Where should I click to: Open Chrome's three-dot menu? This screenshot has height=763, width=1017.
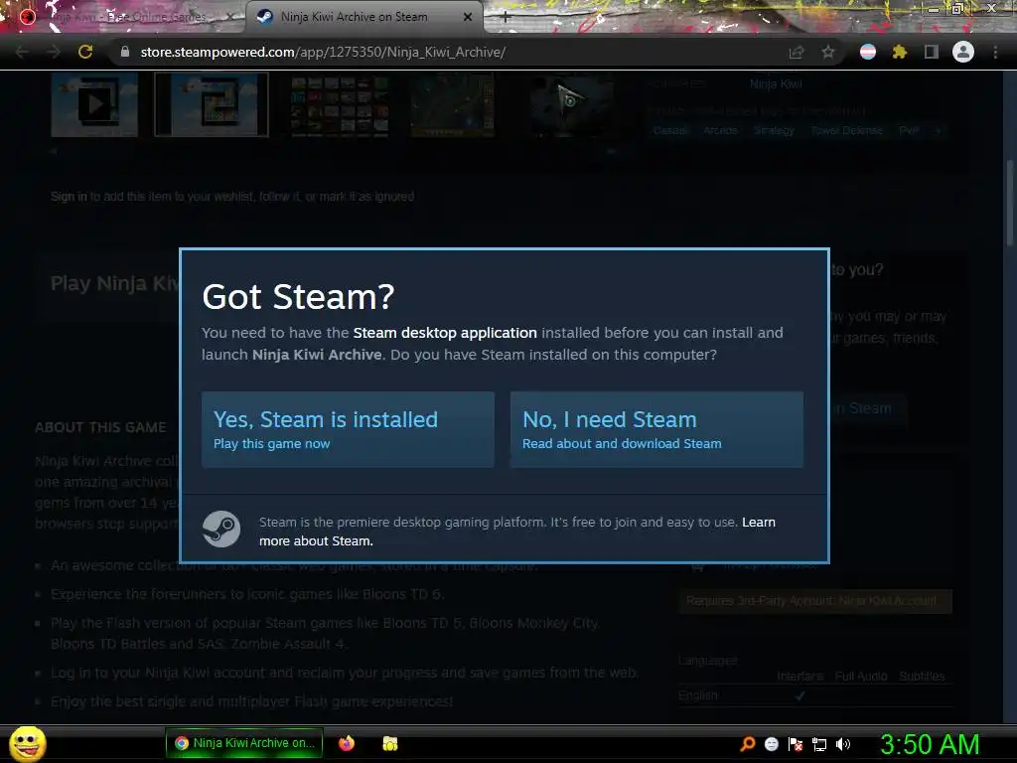(995, 52)
